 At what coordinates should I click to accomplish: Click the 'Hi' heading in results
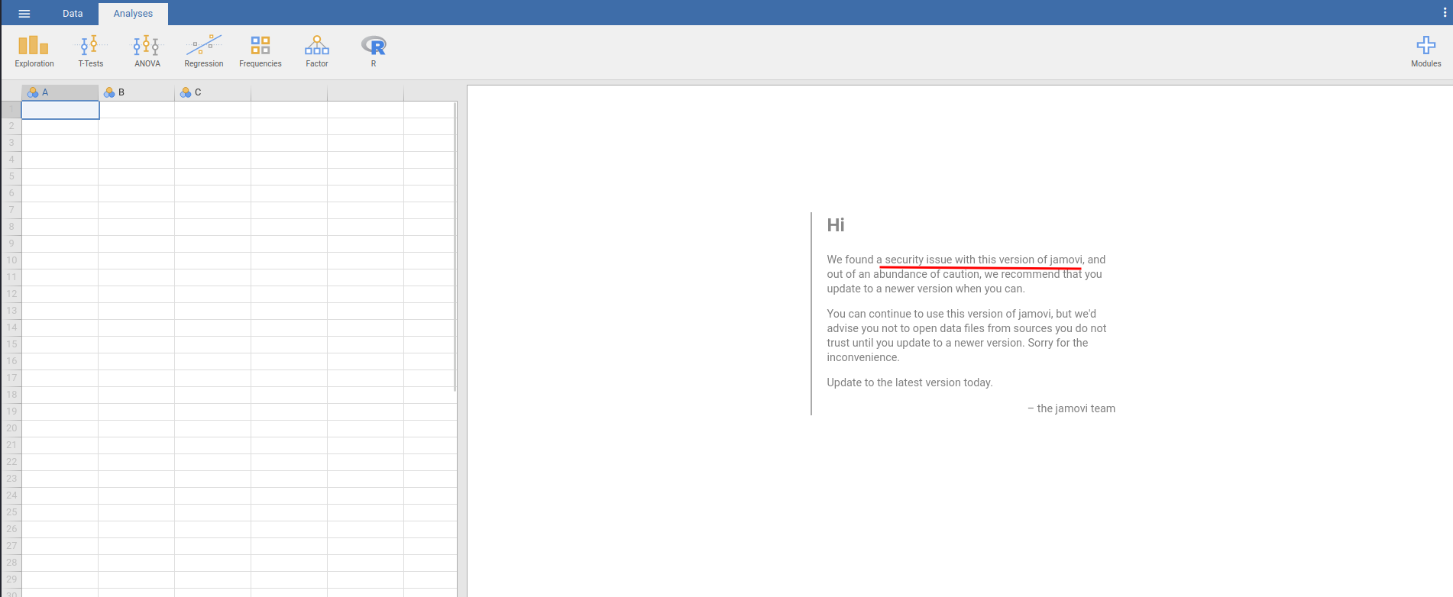836,224
